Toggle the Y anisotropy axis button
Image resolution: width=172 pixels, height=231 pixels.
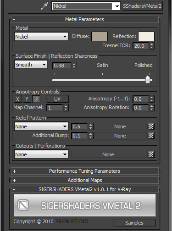[x=27, y=99]
